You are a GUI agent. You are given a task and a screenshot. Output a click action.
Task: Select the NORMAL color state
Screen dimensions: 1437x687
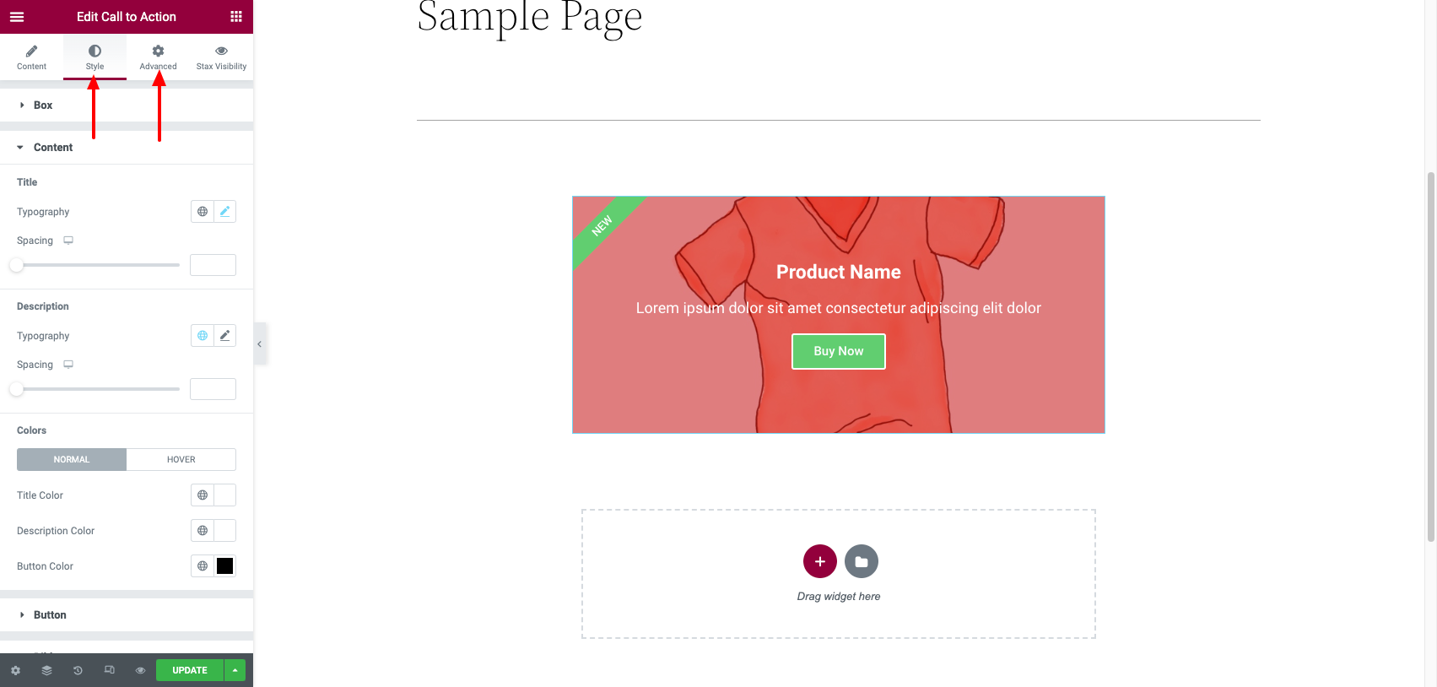click(x=72, y=460)
